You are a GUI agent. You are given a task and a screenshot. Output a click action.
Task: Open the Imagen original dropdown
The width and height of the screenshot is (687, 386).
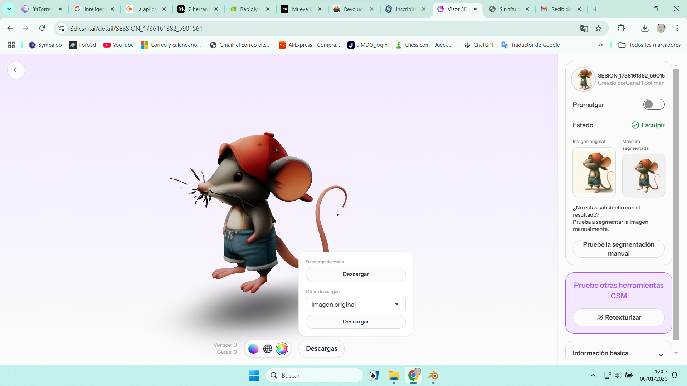point(355,304)
